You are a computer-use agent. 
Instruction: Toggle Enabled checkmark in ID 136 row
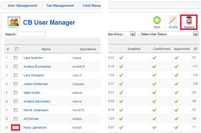[x=121, y=84]
